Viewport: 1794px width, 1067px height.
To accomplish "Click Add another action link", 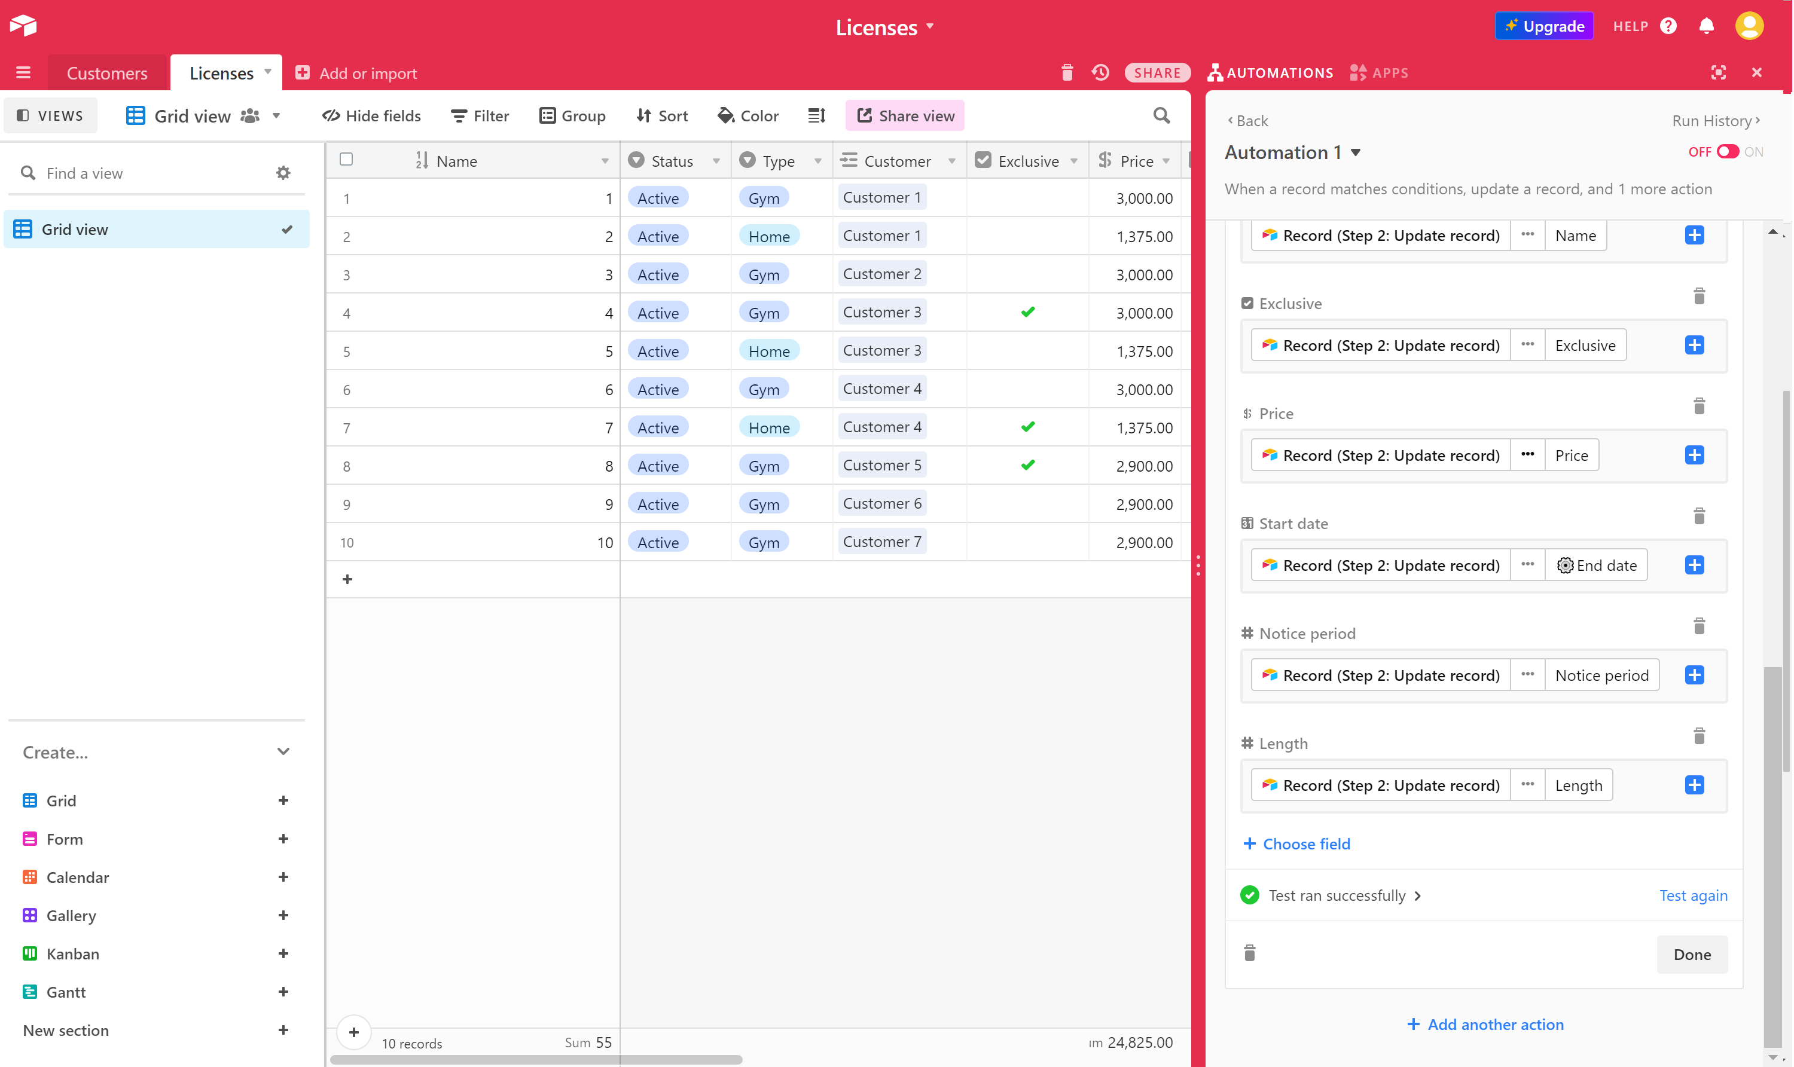I will tap(1485, 1024).
